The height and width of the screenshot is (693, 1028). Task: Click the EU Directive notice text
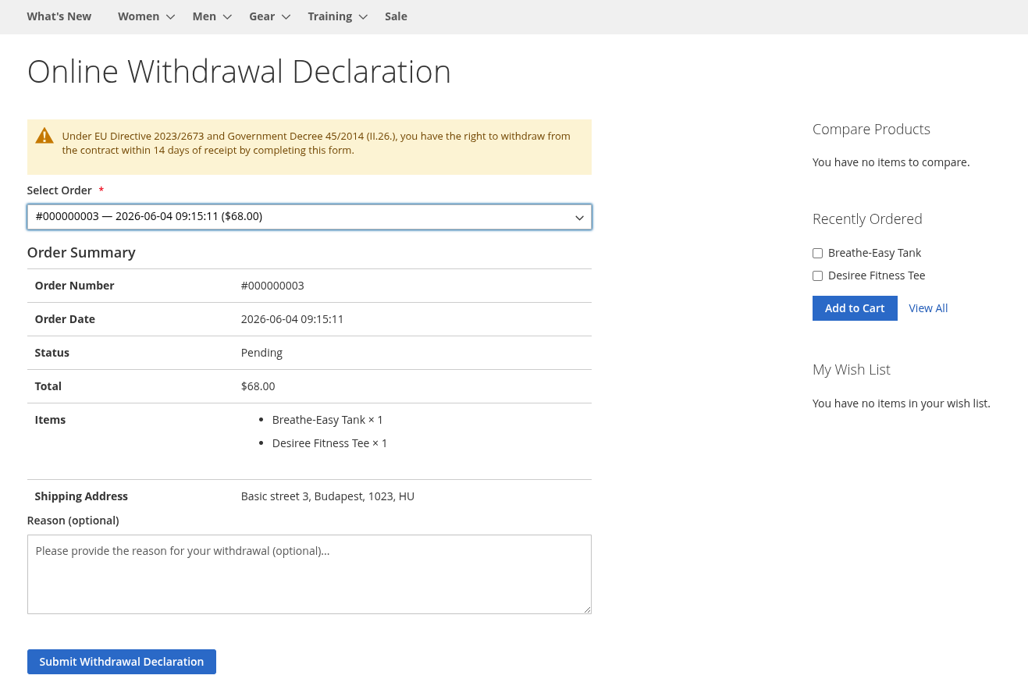(316, 143)
